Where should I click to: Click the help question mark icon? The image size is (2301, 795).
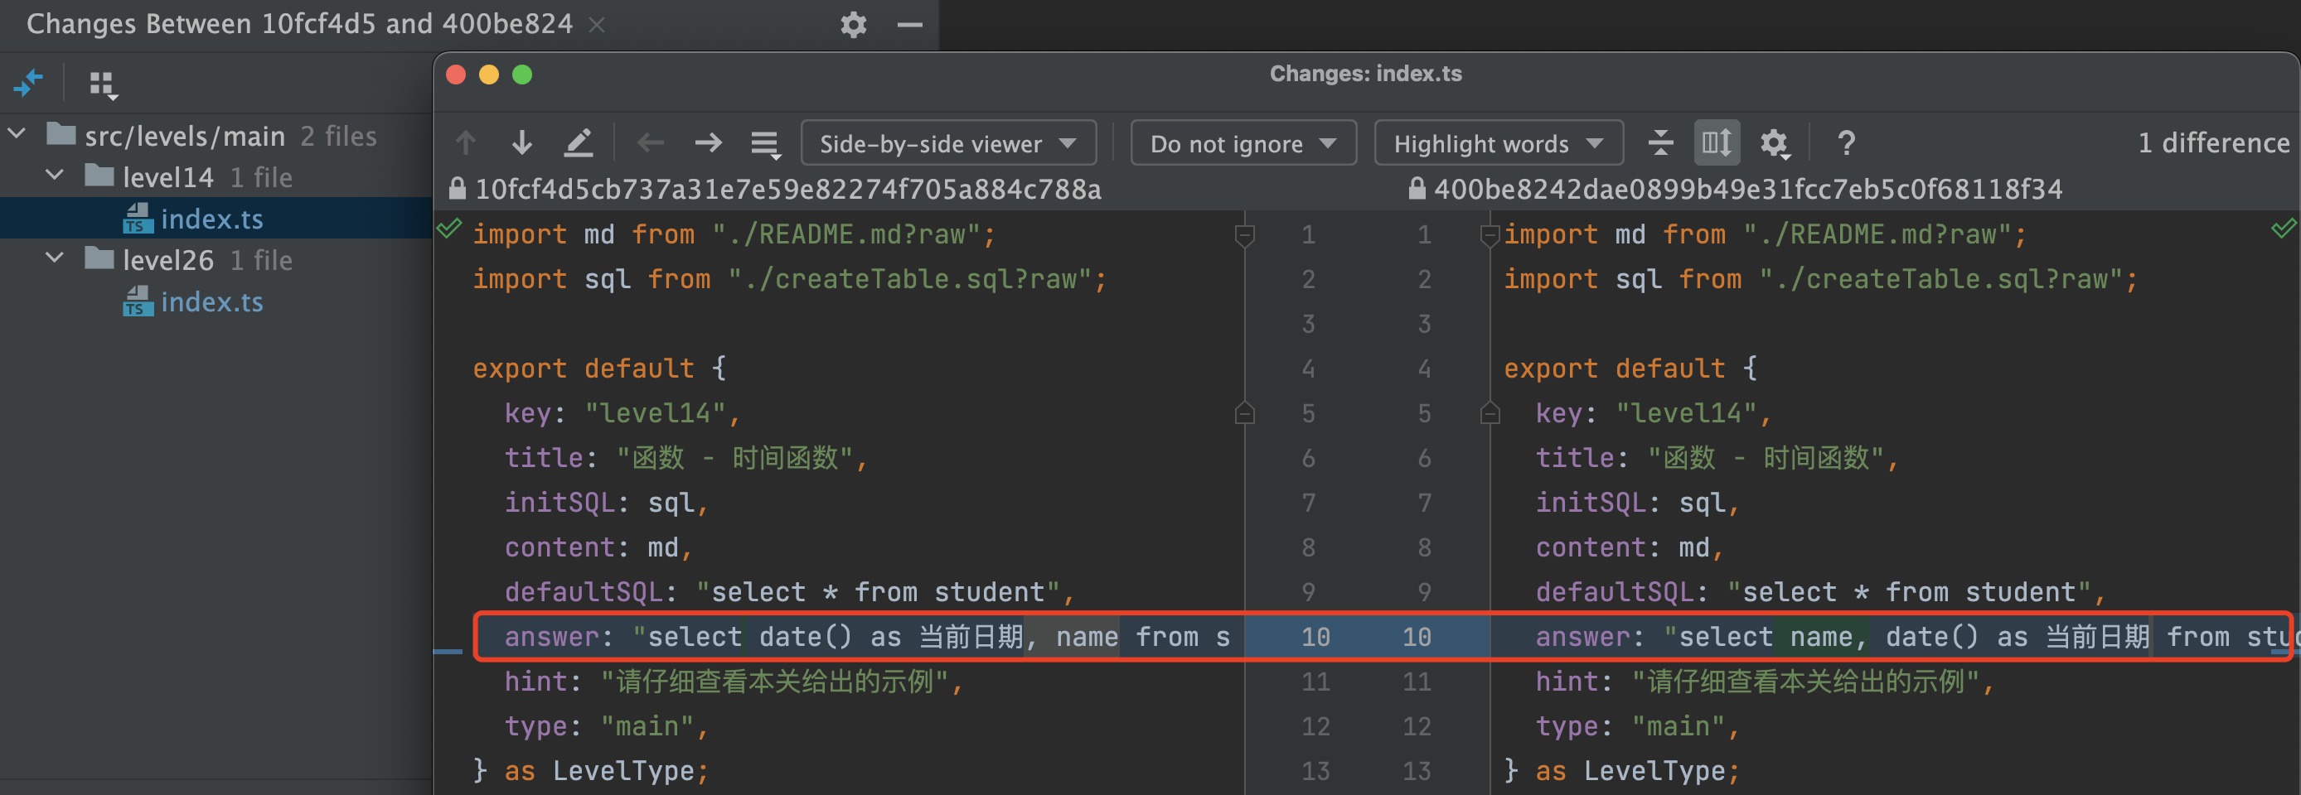click(1845, 142)
